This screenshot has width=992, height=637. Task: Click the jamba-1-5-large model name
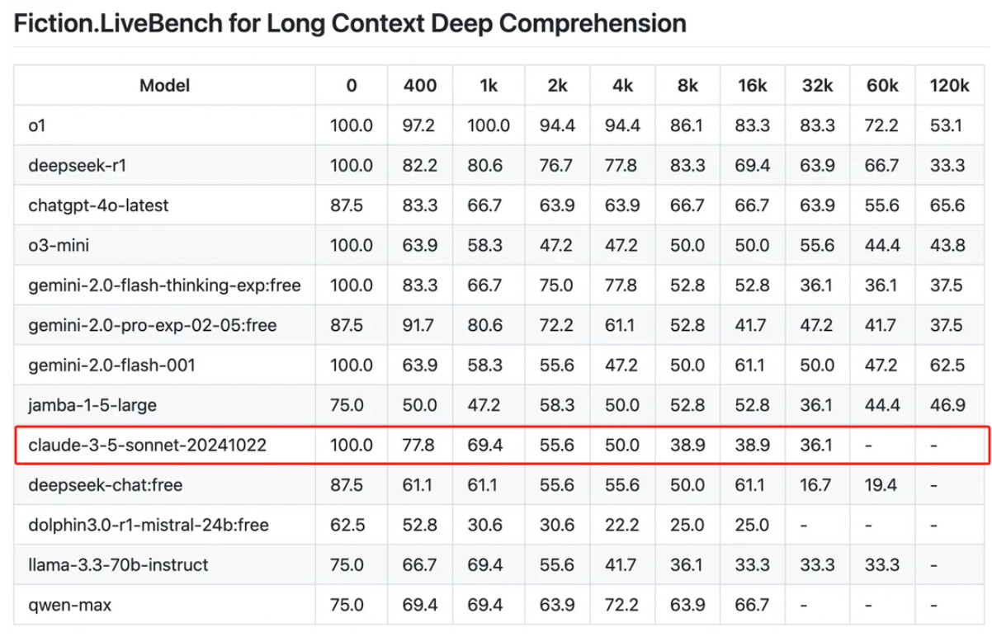click(x=92, y=405)
